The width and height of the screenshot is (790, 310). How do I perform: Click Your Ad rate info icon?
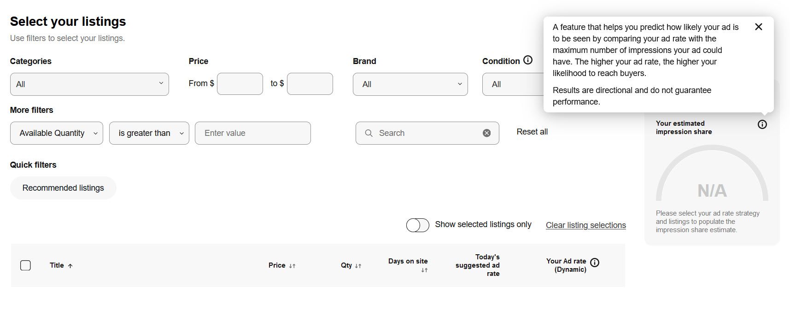click(x=595, y=263)
